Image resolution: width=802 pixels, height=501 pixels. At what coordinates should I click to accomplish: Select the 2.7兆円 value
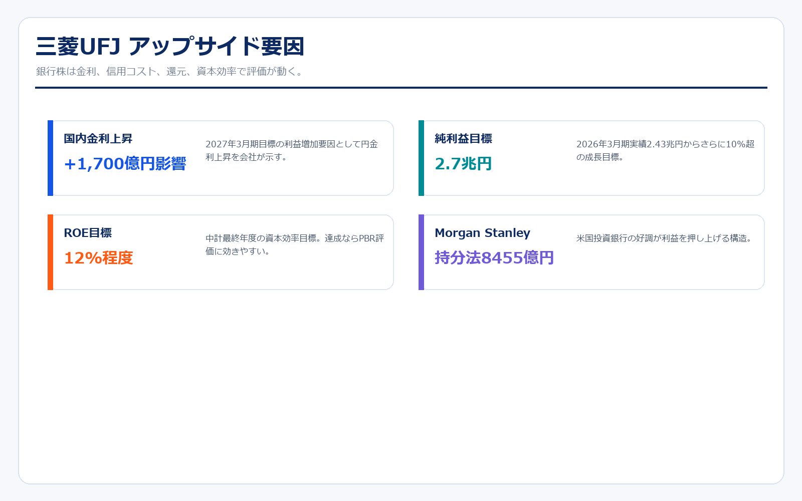(463, 164)
